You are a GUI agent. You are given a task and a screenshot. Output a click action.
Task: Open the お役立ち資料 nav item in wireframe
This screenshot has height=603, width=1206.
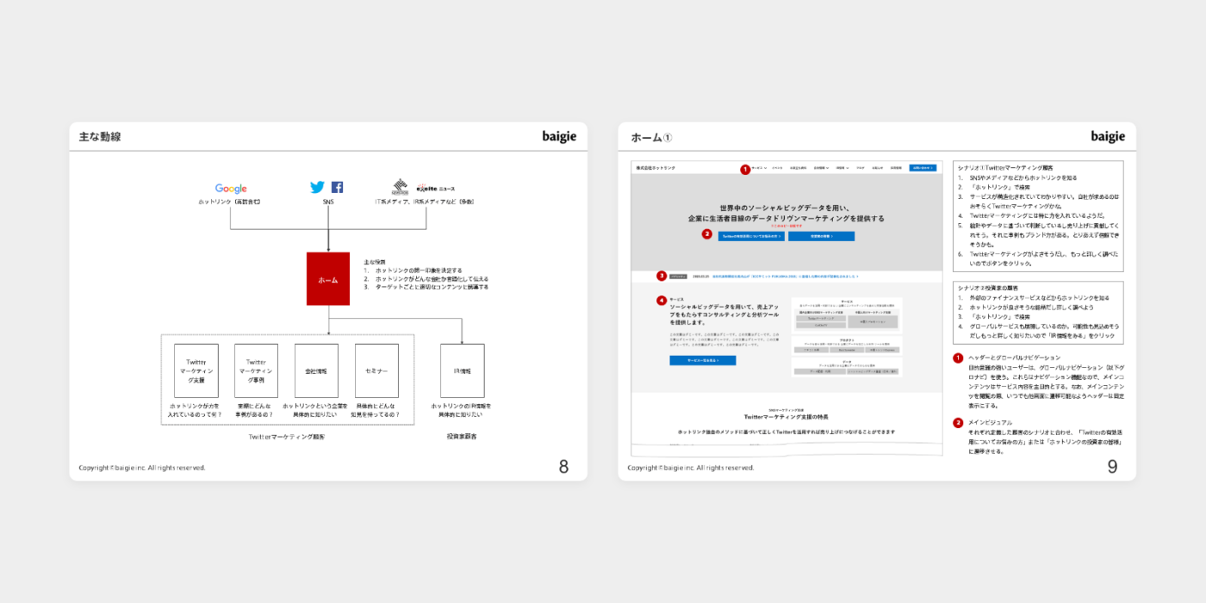(x=798, y=168)
